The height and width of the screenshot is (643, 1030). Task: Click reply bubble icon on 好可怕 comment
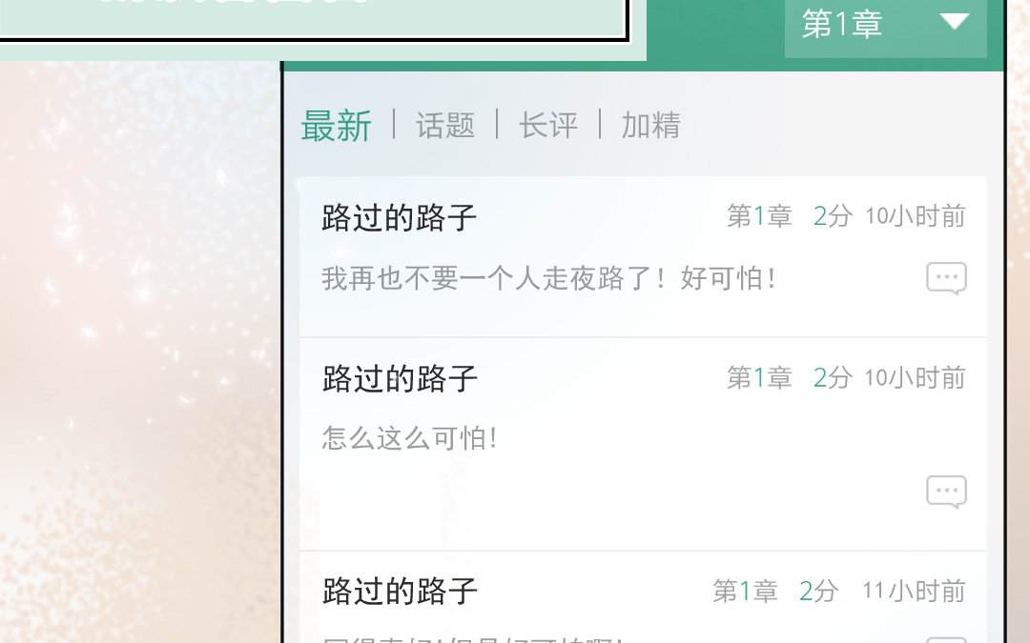pyautogui.click(x=947, y=278)
